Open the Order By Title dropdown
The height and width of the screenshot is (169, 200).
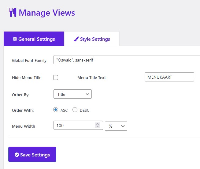[x=72, y=94]
